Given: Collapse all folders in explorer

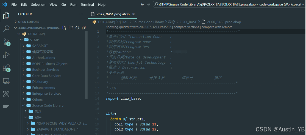Looking at the screenshot, I should coord(84,28).
